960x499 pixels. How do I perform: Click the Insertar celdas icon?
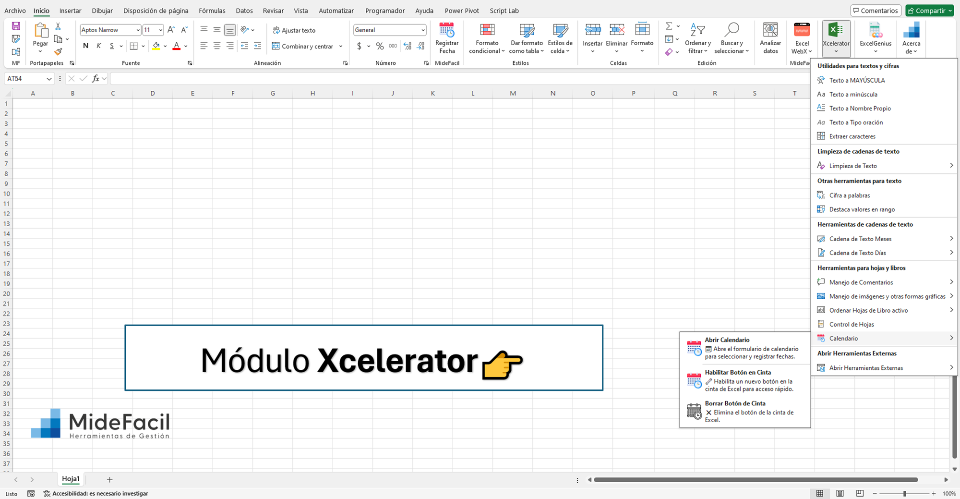[x=593, y=30]
